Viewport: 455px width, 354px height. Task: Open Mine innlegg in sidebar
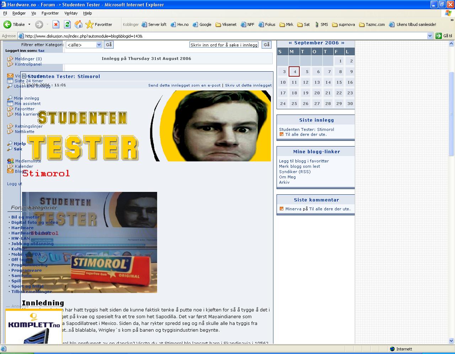click(26, 98)
